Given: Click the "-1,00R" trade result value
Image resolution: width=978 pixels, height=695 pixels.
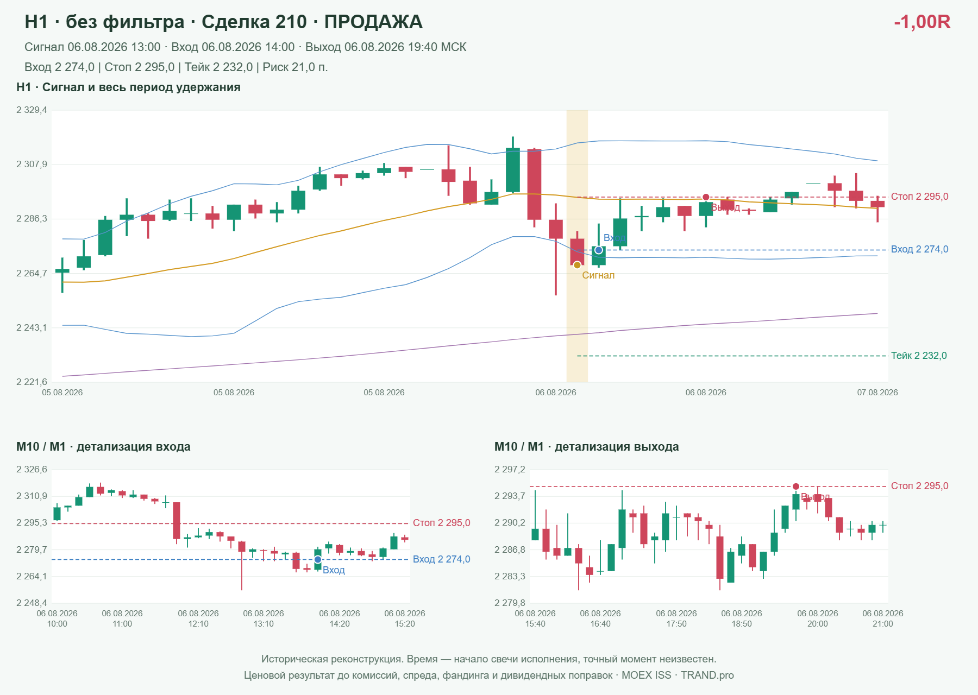Looking at the screenshot, I should click(x=922, y=22).
